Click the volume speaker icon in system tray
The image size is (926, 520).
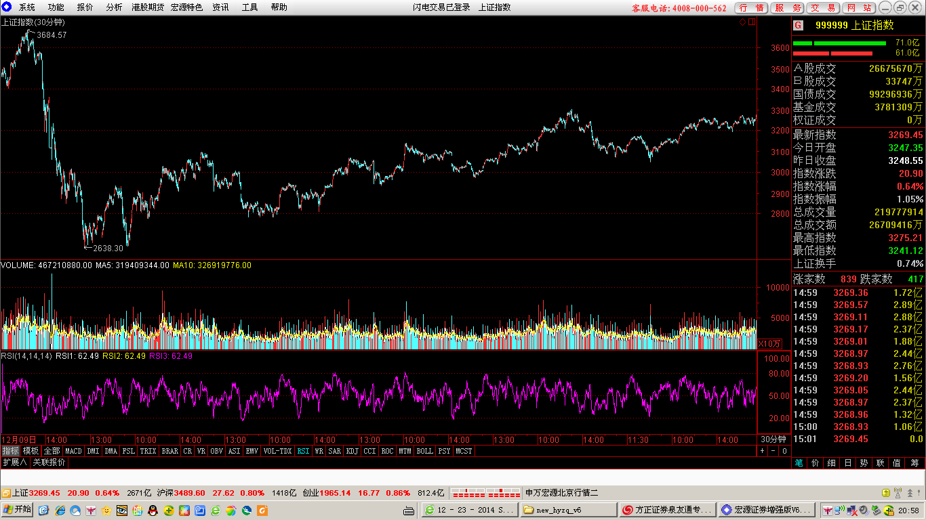[x=864, y=509]
